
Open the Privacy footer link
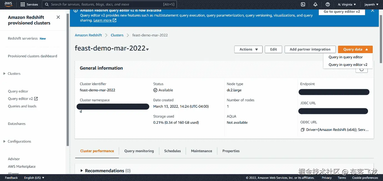327,178
